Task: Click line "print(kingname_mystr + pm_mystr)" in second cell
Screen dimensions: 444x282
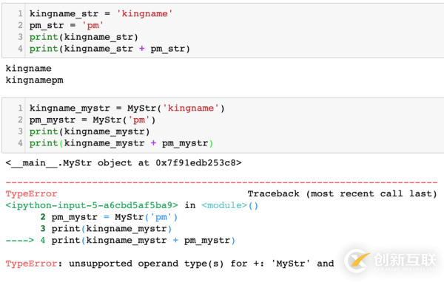Action: [121, 143]
